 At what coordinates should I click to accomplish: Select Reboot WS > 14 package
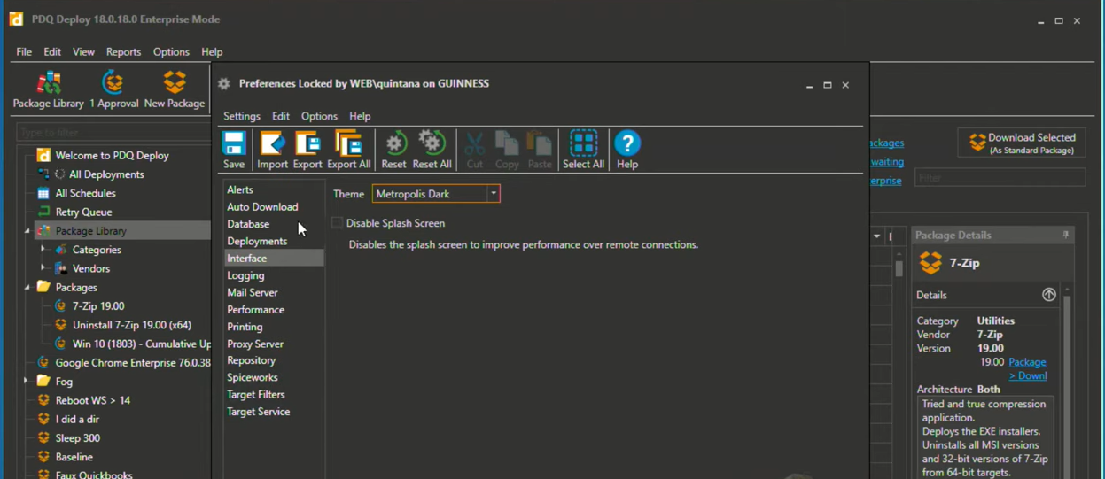pos(93,400)
